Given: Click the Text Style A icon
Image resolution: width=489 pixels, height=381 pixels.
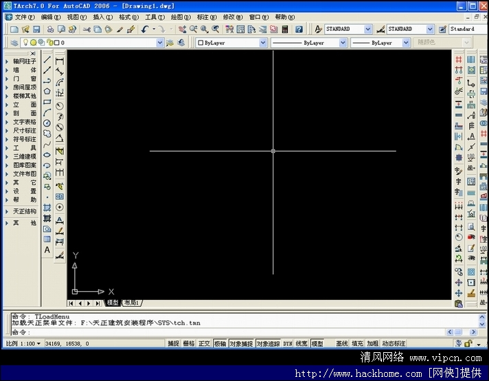Looking at the screenshot, I should tap(318, 30).
